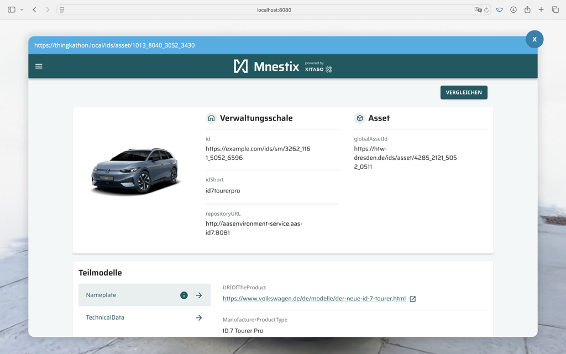Click the ID.7 Tourer car thumbnail
The height and width of the screenshot is (354, 566).
pos(135,171)
